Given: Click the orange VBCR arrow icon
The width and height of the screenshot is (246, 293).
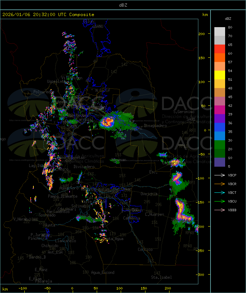Looking at the screenshot, I should pos(220,184).
